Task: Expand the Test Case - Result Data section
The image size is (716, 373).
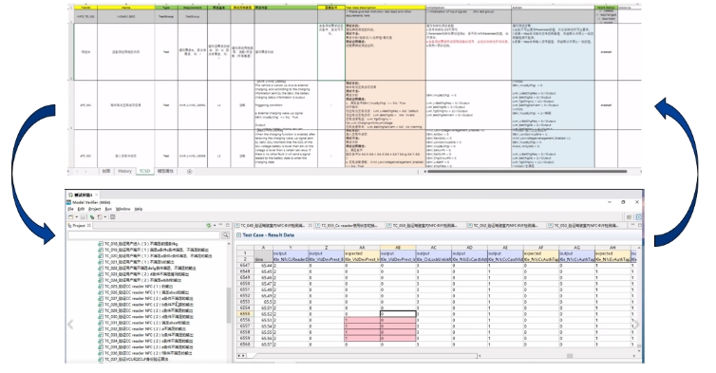Action: coord(238,235)
